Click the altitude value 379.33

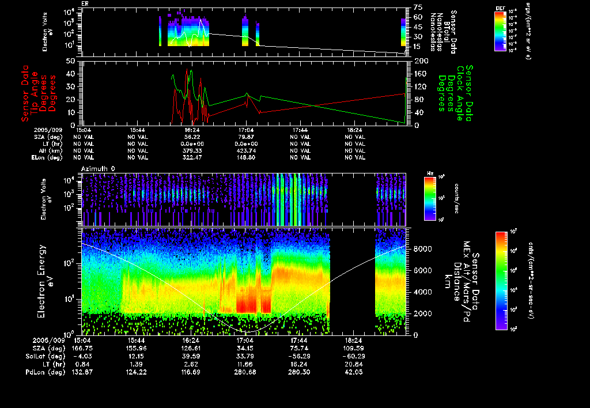pyautogui.click(x=192, y=150)
